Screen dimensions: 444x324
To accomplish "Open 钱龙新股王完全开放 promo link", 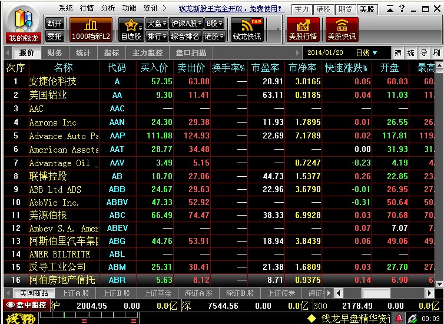I will click(x=230, y=8).
